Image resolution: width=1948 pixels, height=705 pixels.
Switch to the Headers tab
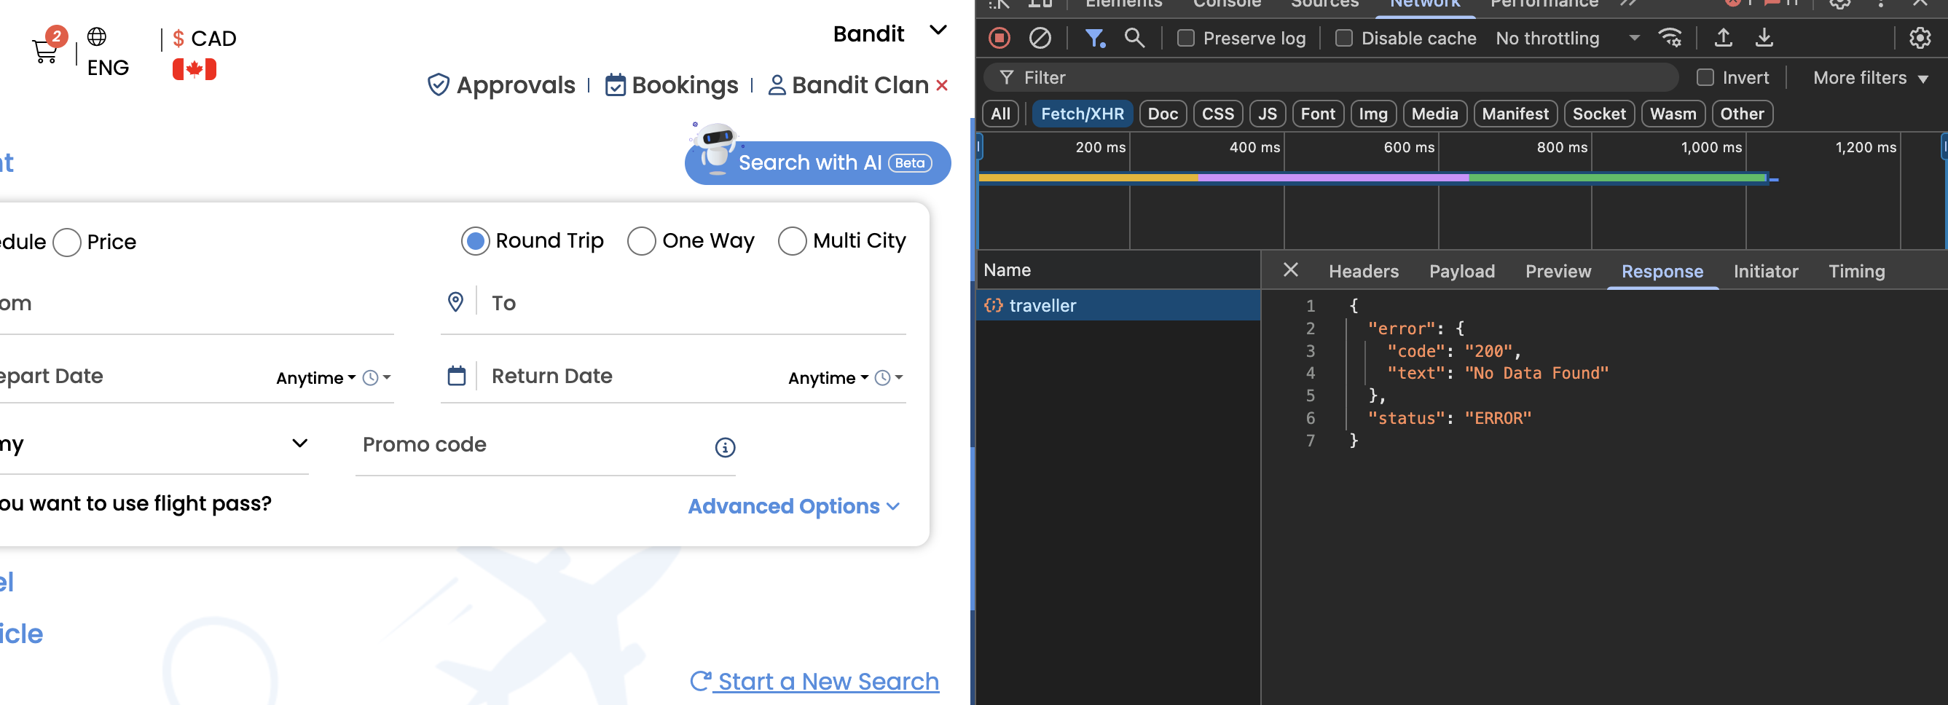pos(1364,271)
